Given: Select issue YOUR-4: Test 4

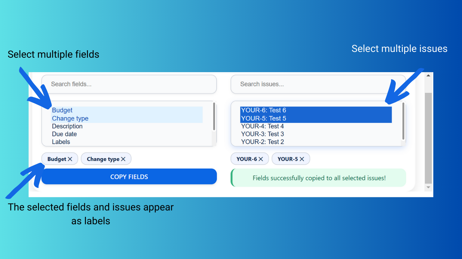Looking at the screenshot, I should click(x=316, y=126).
